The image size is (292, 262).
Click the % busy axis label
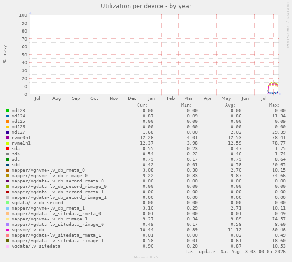pyautogui.click(x=5, y=54)
